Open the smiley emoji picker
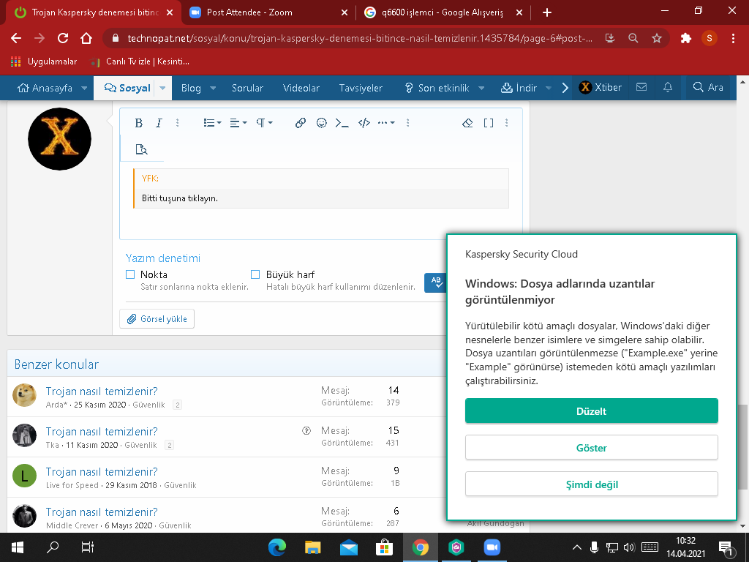The image size is (749, 562). tap(322, 123)
